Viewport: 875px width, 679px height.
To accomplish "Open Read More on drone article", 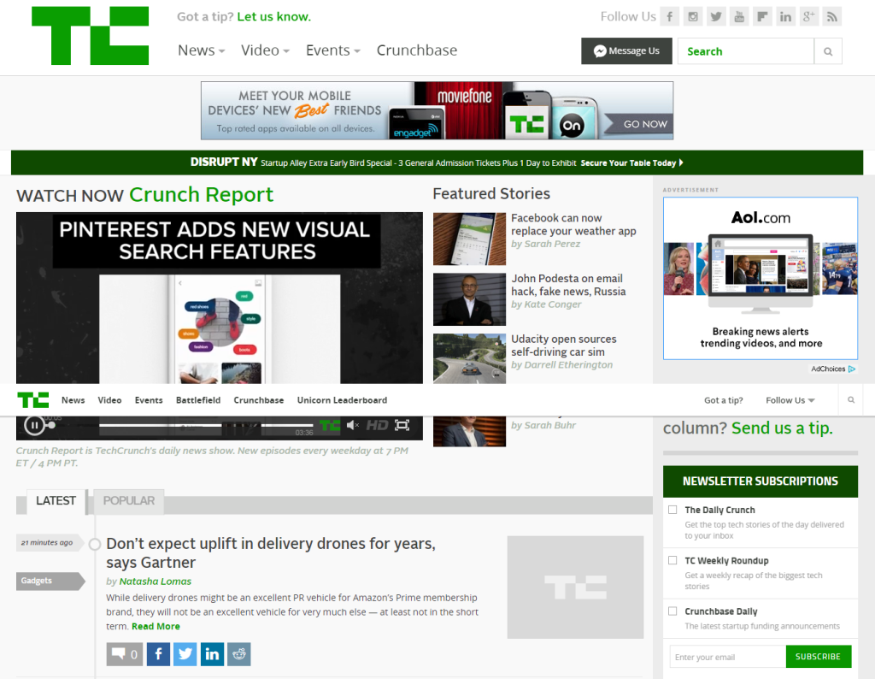I will pos(156,627).
